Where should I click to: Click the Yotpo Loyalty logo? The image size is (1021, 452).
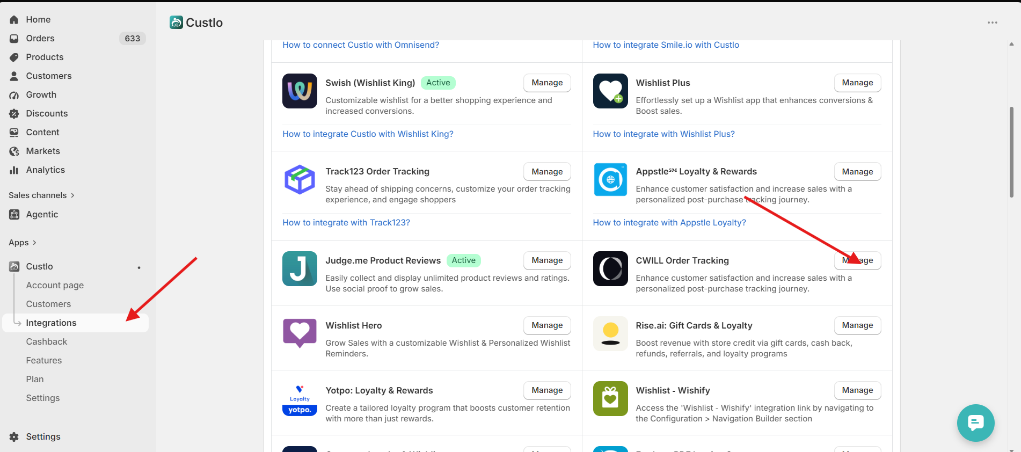click(300, 399)
